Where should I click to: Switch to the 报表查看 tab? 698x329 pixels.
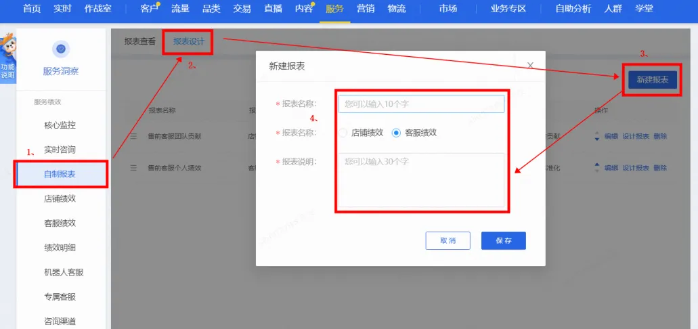click(140, 42)
